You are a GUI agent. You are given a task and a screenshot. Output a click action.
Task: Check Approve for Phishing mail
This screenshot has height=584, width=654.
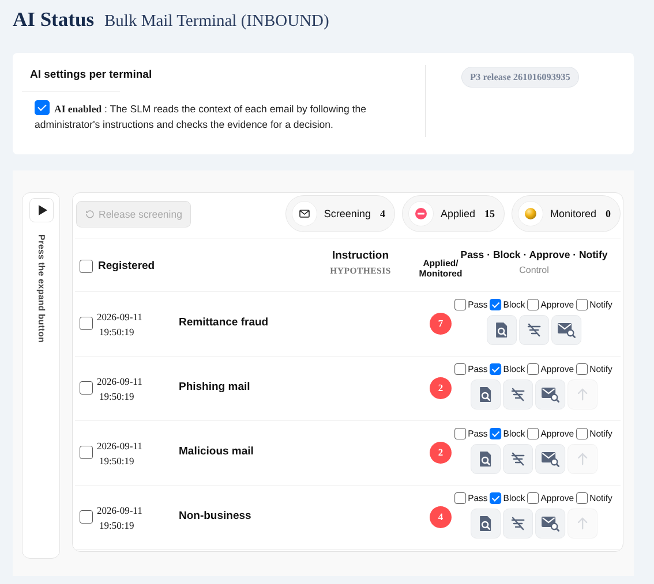coord(533,369)
